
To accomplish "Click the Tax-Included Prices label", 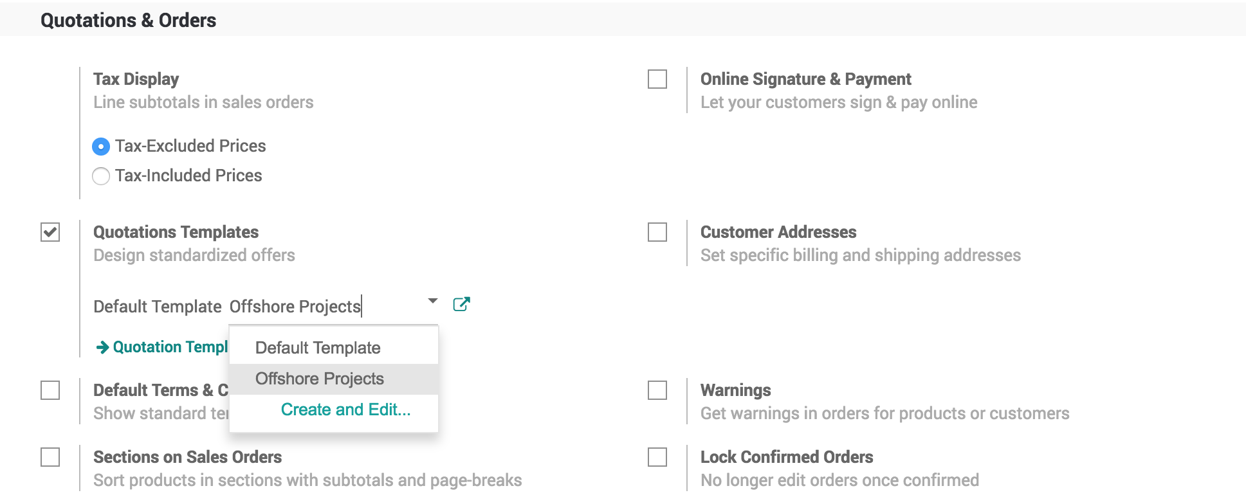I will pos(188,175).
